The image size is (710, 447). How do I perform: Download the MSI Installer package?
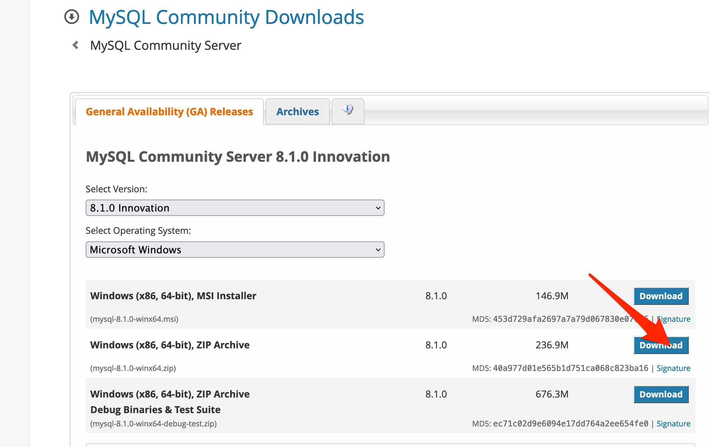[x=661, y=296]
